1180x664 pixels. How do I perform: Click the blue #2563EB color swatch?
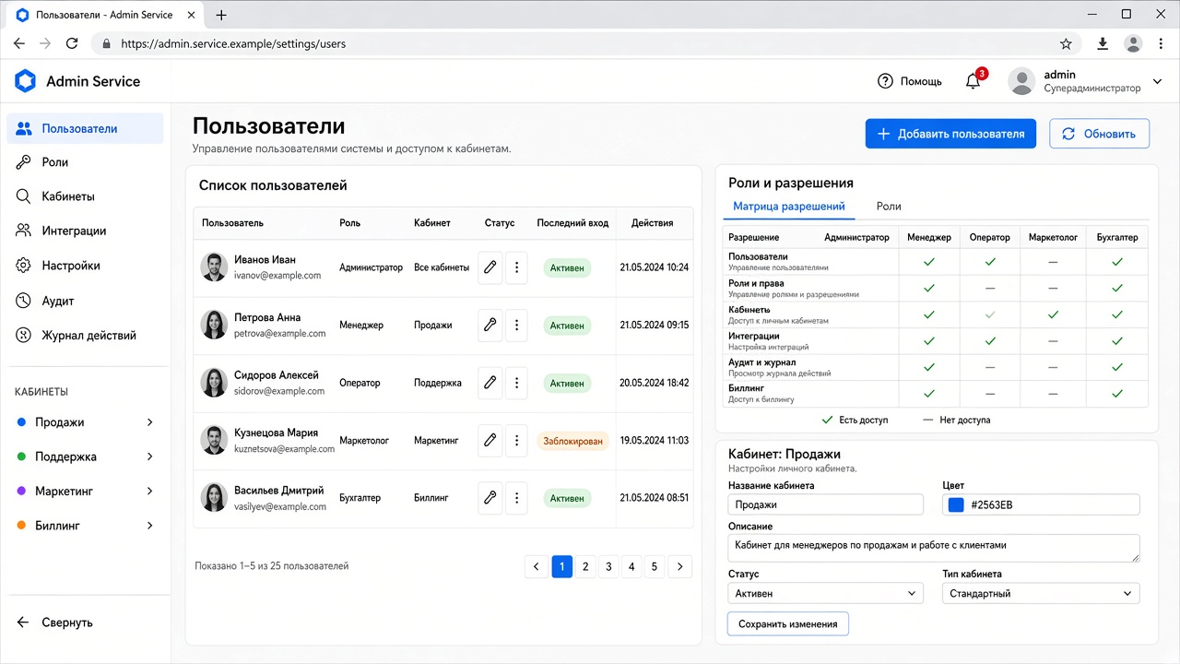pos(956,505)
